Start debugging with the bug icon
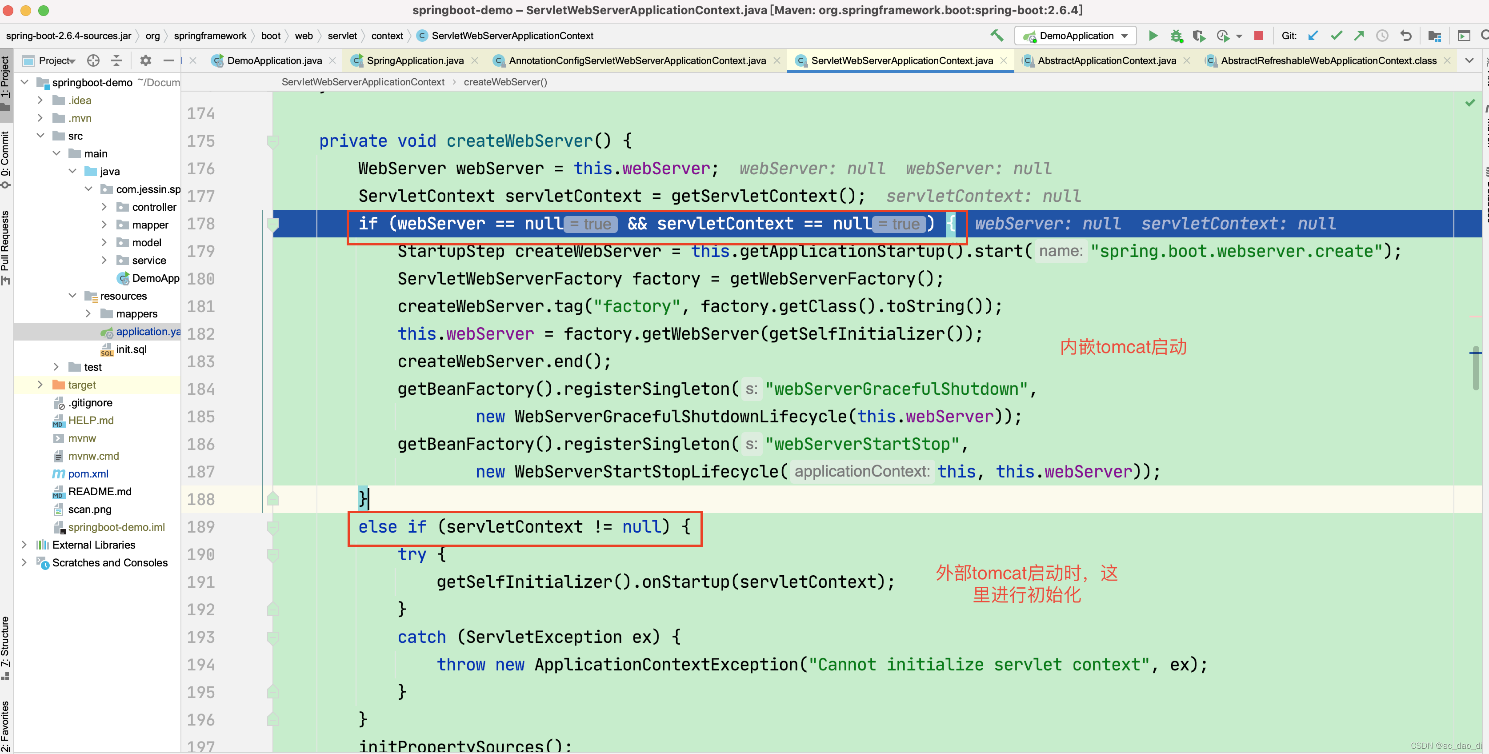This screenshot has height=754, width=1489. [x=1176, y=36]
